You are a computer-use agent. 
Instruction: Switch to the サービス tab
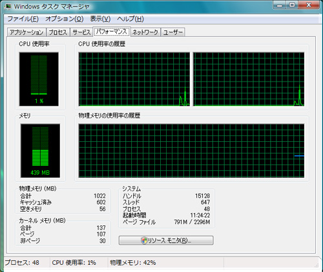point(81,32)
